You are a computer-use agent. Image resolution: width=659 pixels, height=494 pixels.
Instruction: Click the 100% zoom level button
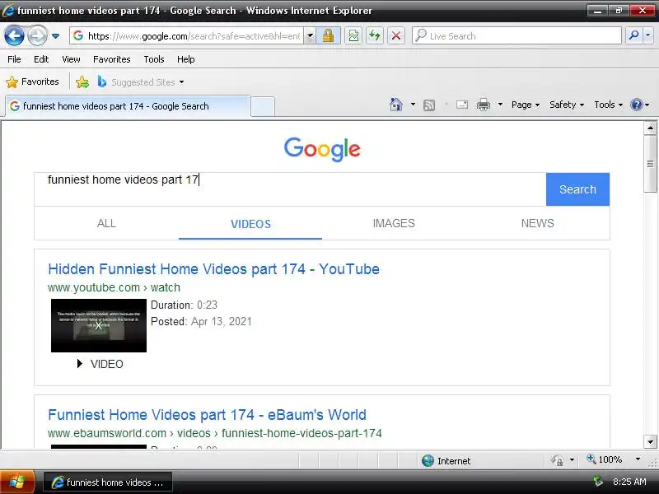tap(605, 459)
